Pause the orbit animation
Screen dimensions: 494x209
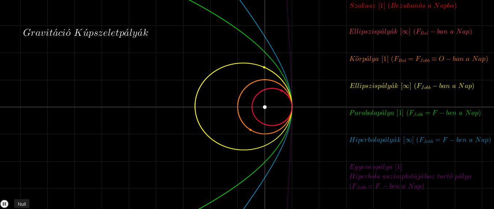[4, 204]
